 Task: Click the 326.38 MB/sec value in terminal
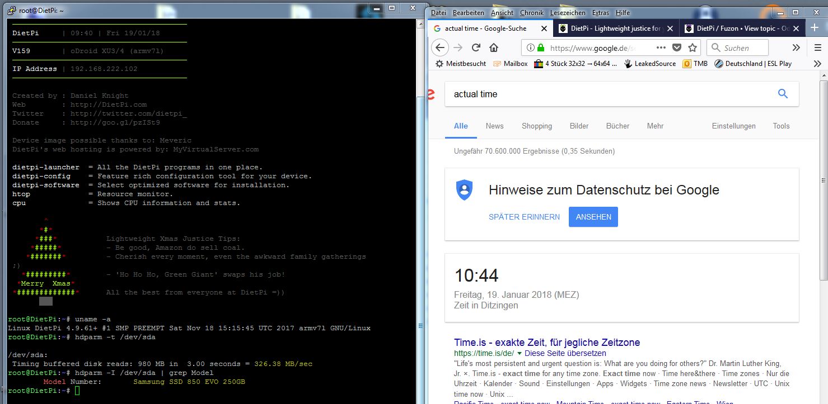pyautogui.click(x=283, y=364)
